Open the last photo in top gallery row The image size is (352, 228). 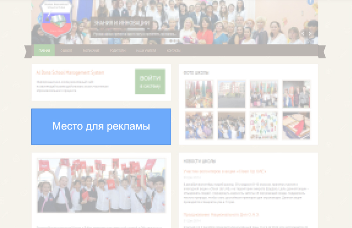pyautogui.click(x=296, y=94)
